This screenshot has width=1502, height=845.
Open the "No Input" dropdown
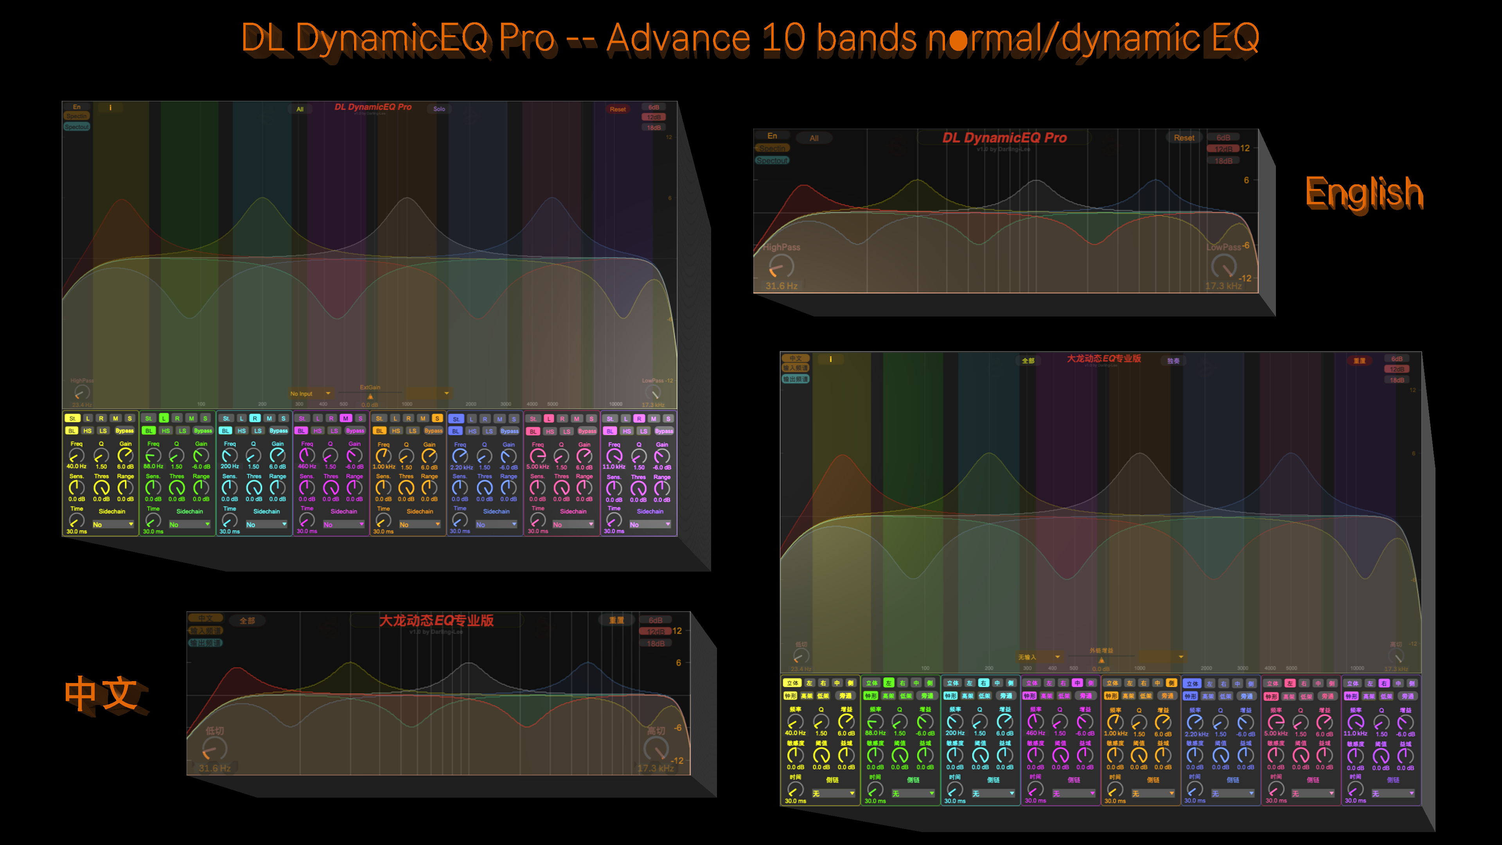point(311,394)
